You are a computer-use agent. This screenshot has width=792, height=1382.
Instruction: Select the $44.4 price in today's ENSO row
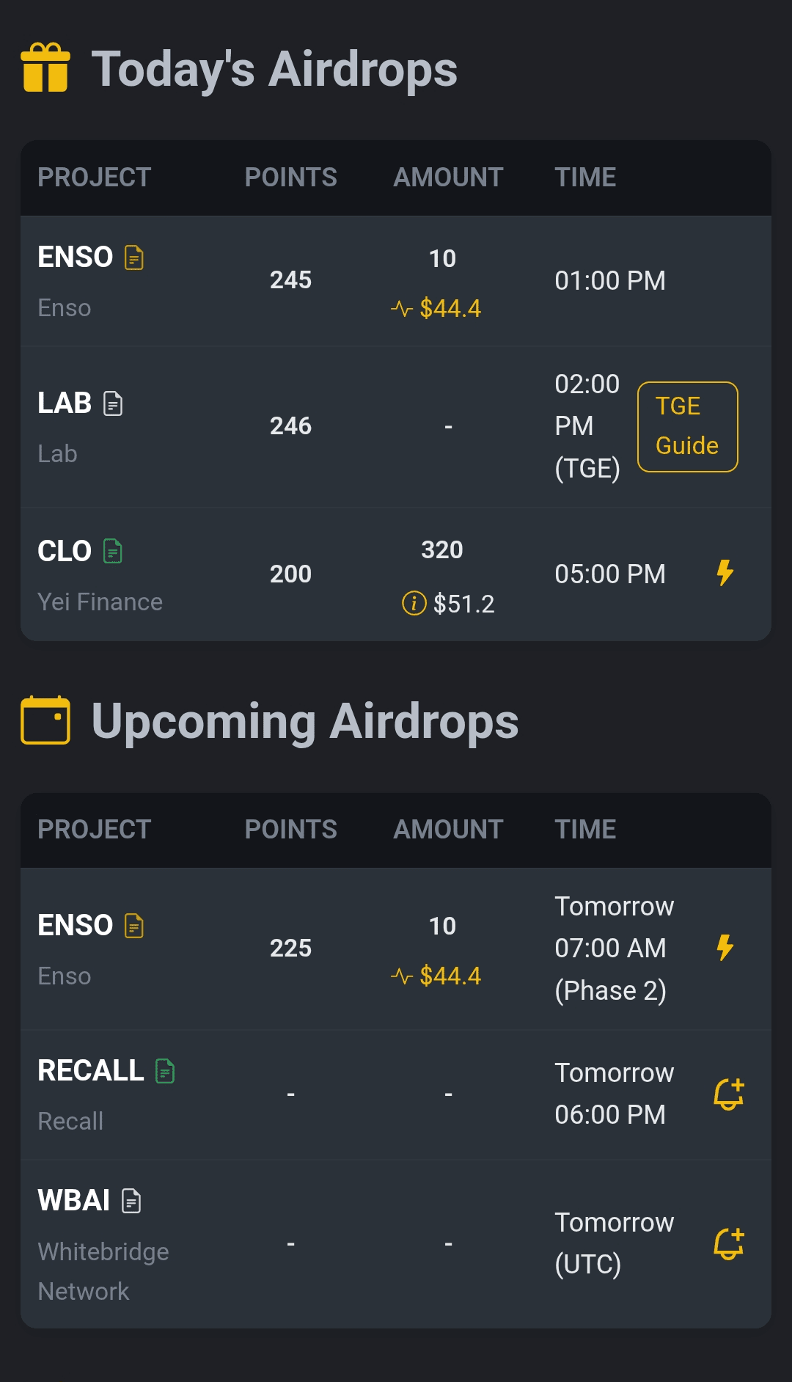[450, 309]
